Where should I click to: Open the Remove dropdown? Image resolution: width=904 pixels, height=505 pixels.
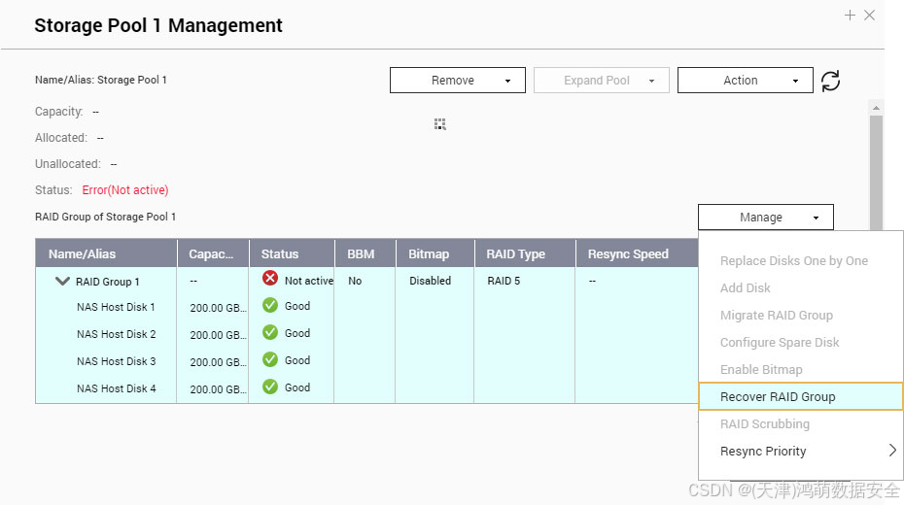coord(457,81)
